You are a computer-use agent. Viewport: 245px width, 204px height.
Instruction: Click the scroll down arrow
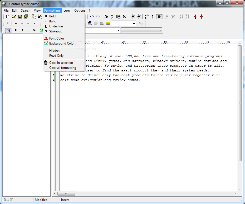tap(240, 189)
